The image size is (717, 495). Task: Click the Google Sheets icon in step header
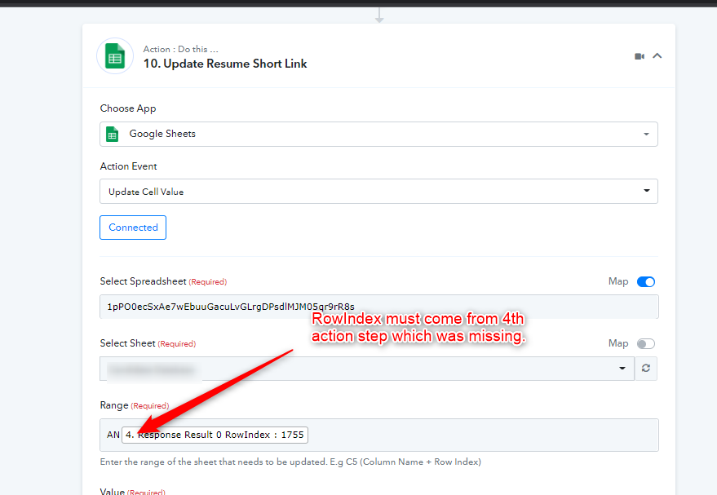(x=115, y=57)
